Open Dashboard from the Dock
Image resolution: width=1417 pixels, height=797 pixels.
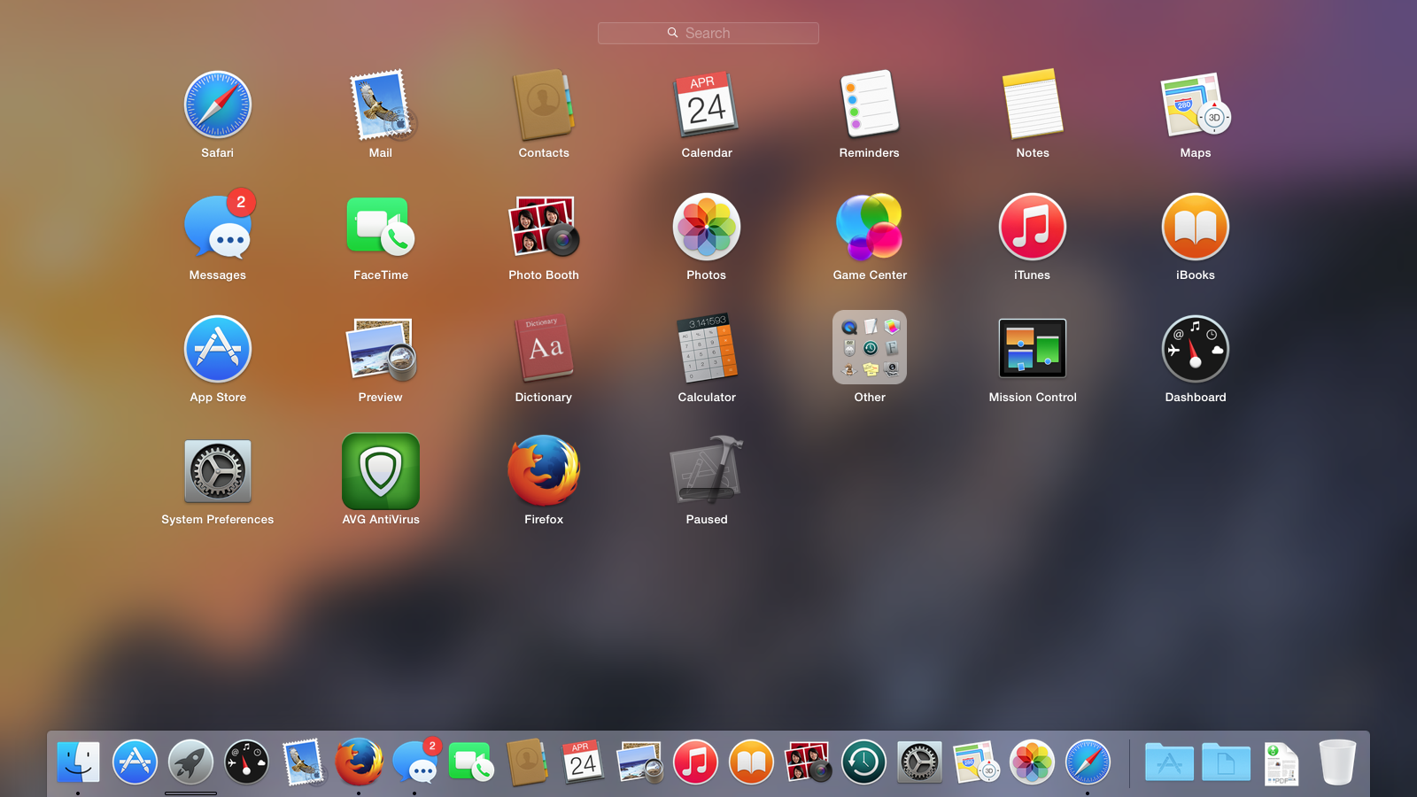coord(246,762)
